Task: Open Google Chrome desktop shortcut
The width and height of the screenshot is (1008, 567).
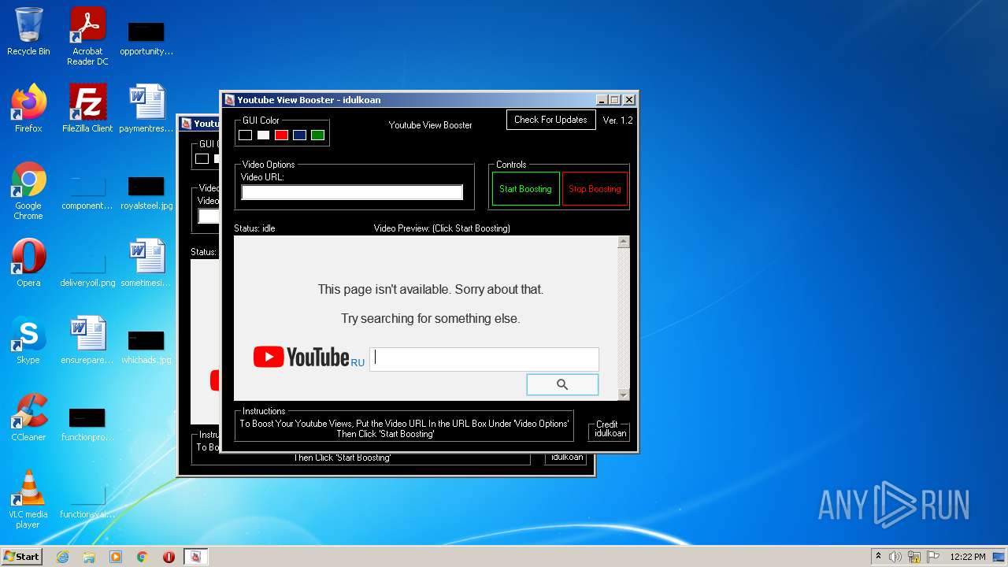Action: [28, 191]
